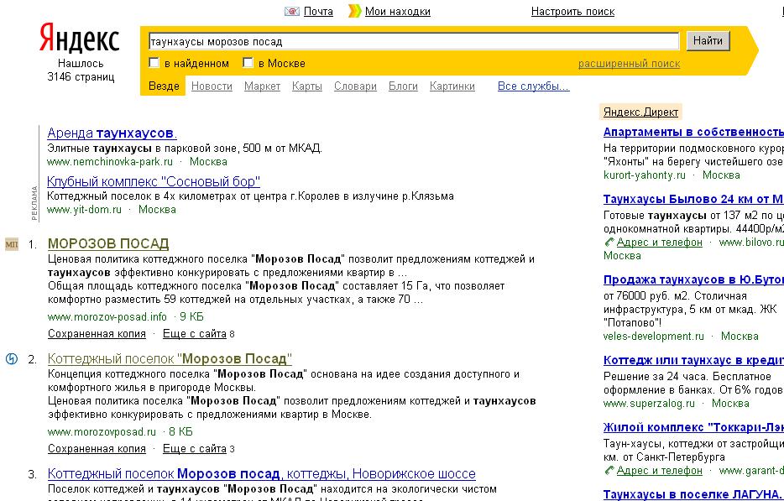Open the Яндекс.Директ link
The image size is (784, 501).
coord(641,111)
